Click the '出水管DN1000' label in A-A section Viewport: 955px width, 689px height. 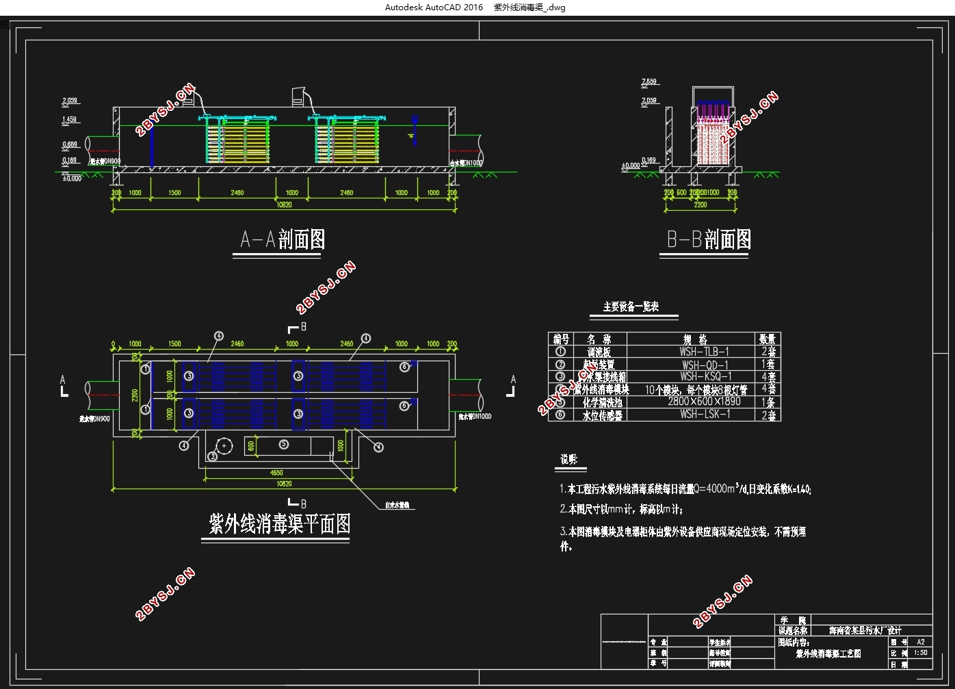click(x=466, y=163)
